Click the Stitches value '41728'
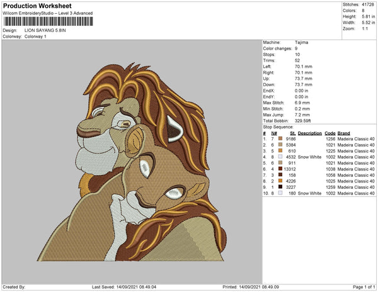Image resolution: width=378 pixels, height=292 pixels. (x=368, y=4)
